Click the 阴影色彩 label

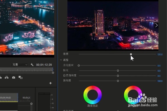point(93,106)
